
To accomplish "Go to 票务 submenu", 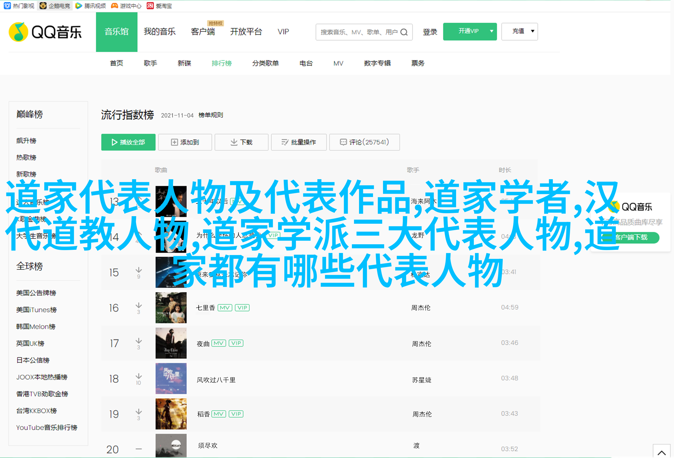I will (x=418, y=63).
